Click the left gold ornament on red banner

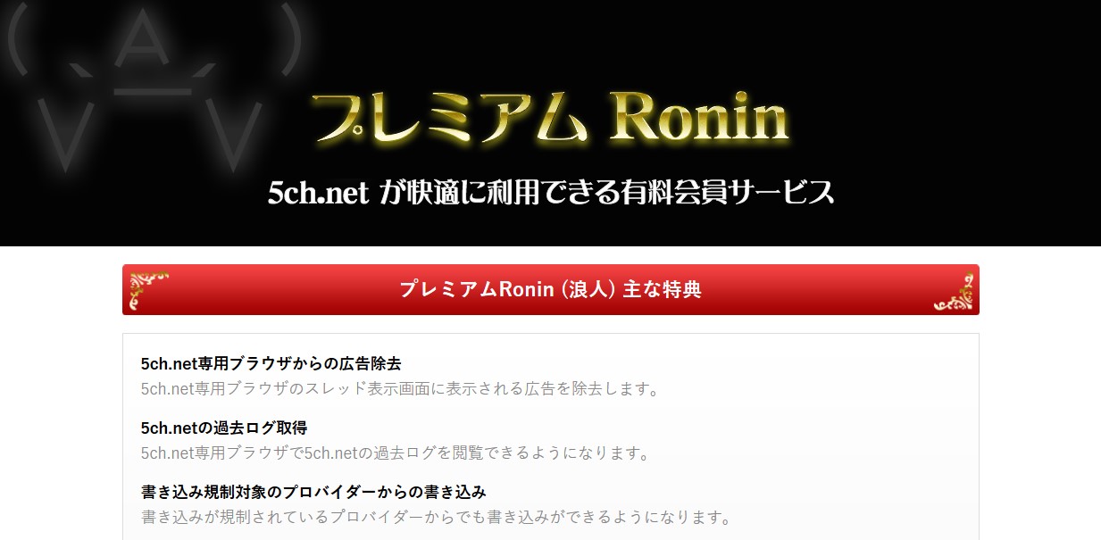[x=146, y=290]
